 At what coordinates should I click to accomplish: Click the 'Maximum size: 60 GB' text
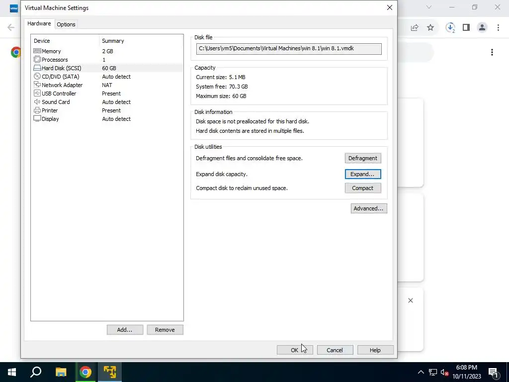click(x=221, y=96)
